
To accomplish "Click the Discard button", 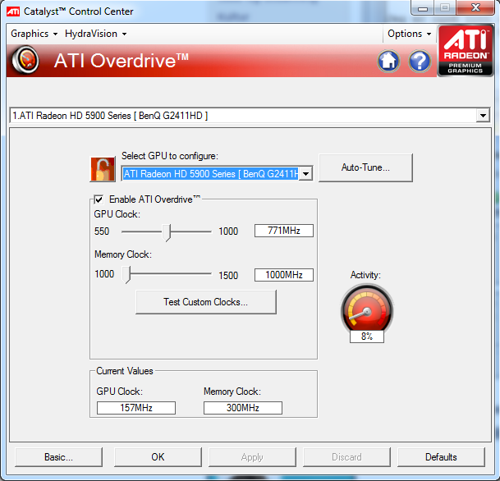I will tap(346, 457).
